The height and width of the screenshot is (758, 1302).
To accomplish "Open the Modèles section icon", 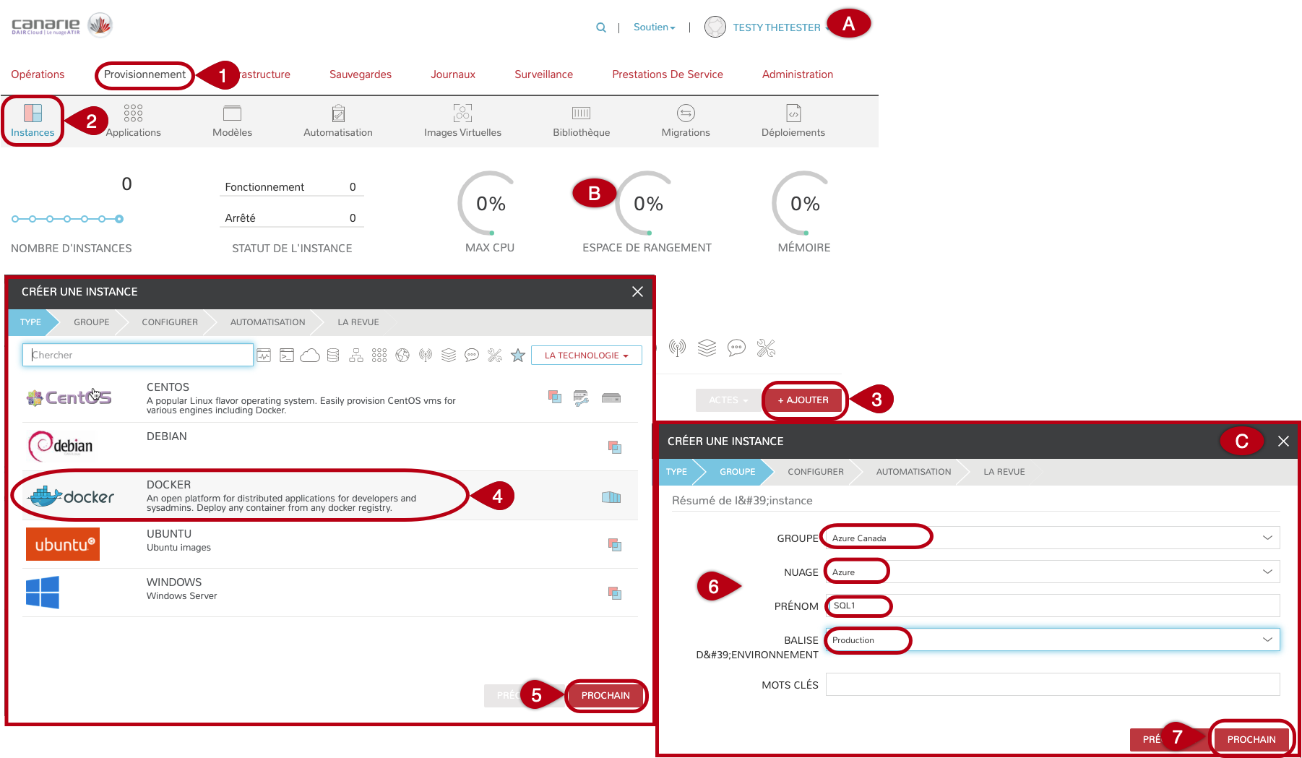I will 232,113.
